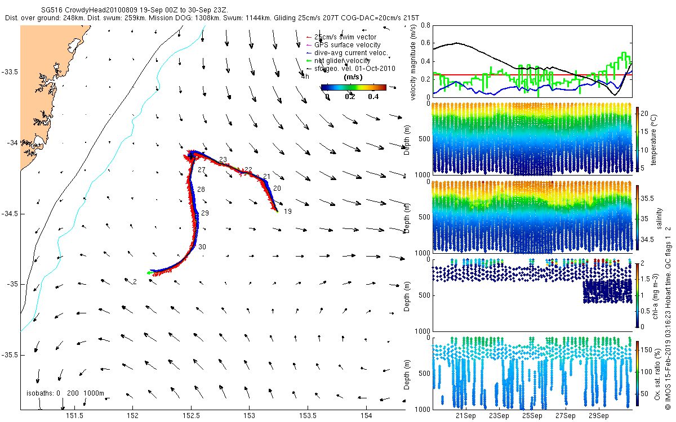The height and width of the screenshot is (422, 676).
Task: Click the '0.6' tick on velocity magnitude axis
Action: [425, 43]
